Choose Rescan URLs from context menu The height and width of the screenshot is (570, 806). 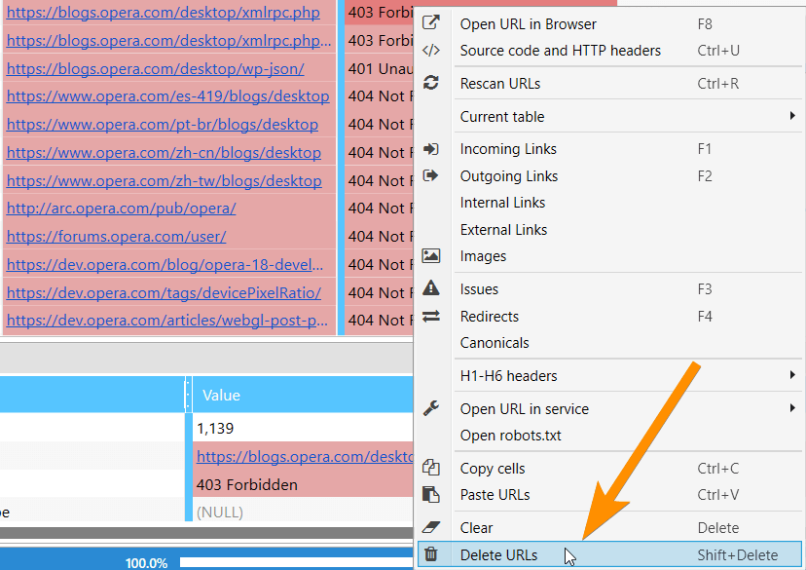(609, 84)
